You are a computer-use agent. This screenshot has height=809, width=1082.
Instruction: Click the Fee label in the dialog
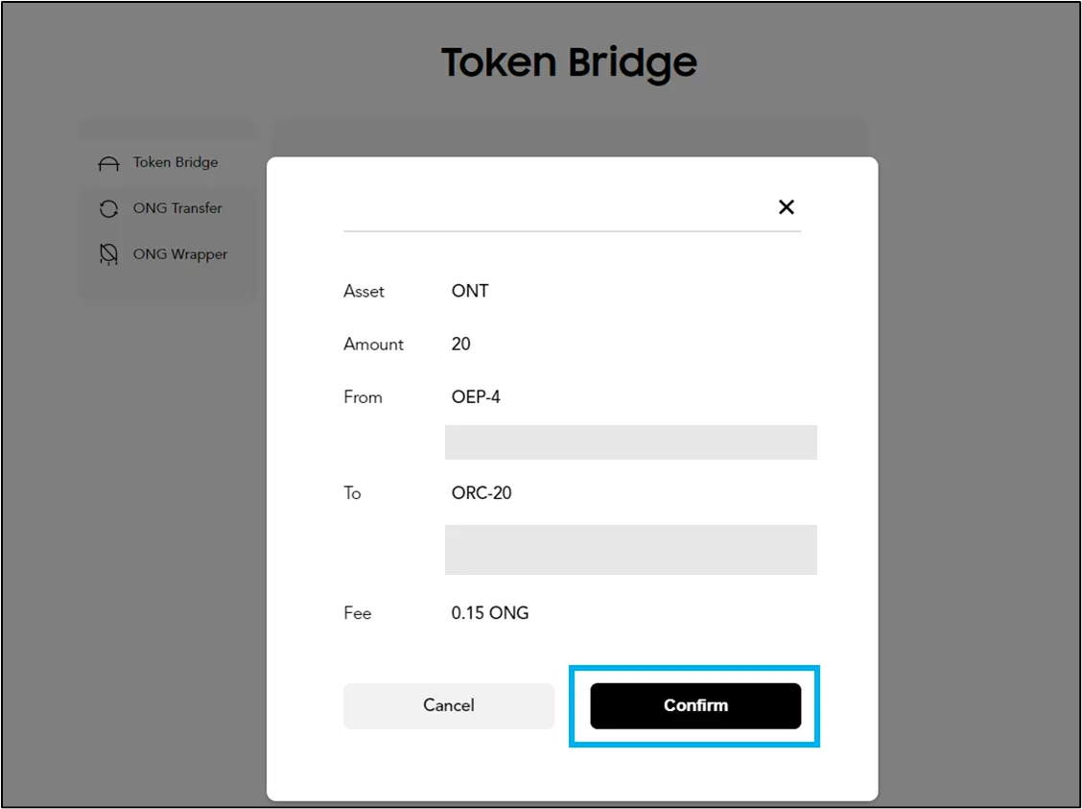coord(356,612)
